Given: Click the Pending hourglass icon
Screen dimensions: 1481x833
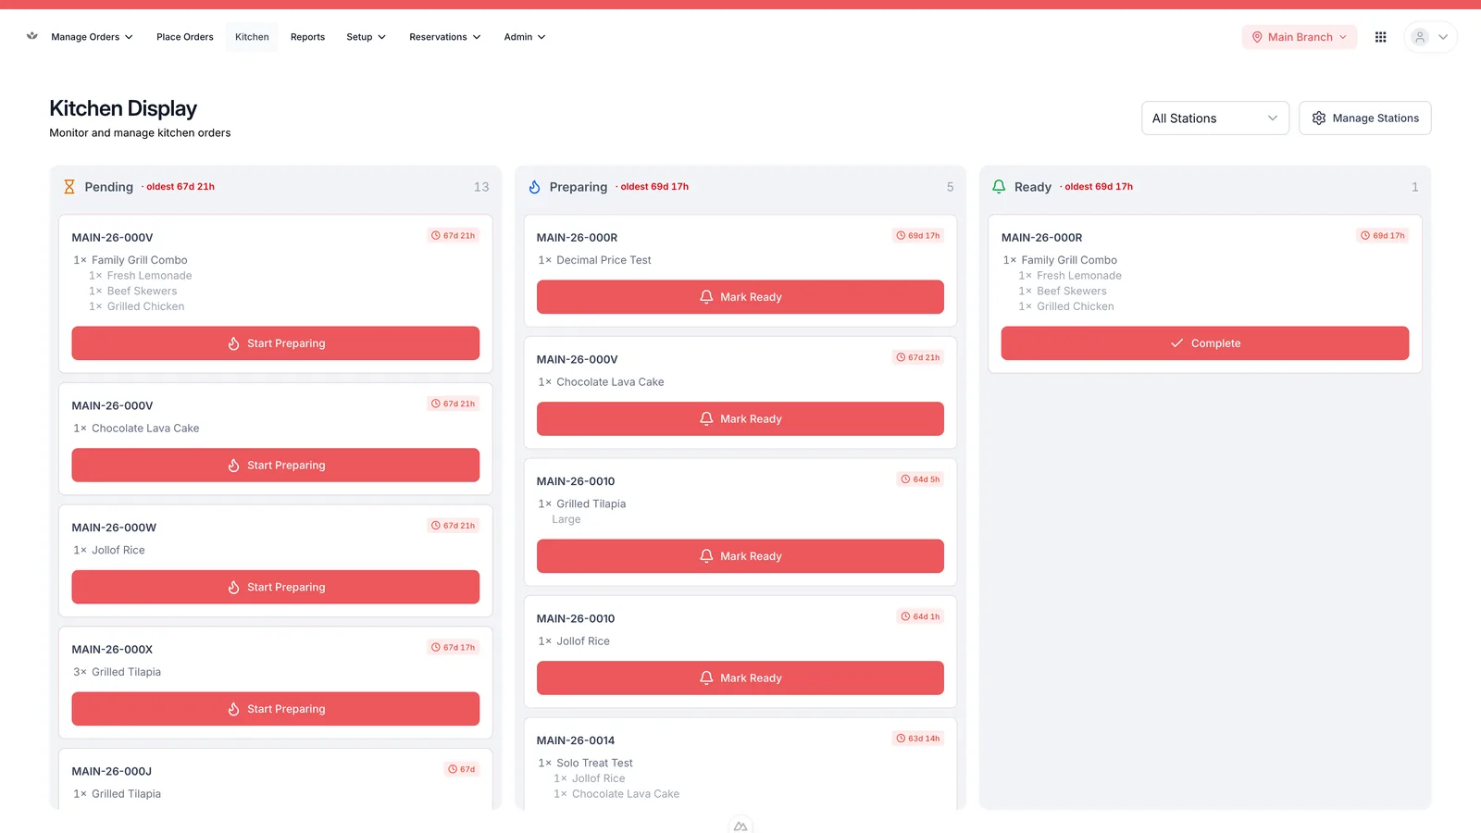Looking at the screenshot, I should click(x=68, y=187).
